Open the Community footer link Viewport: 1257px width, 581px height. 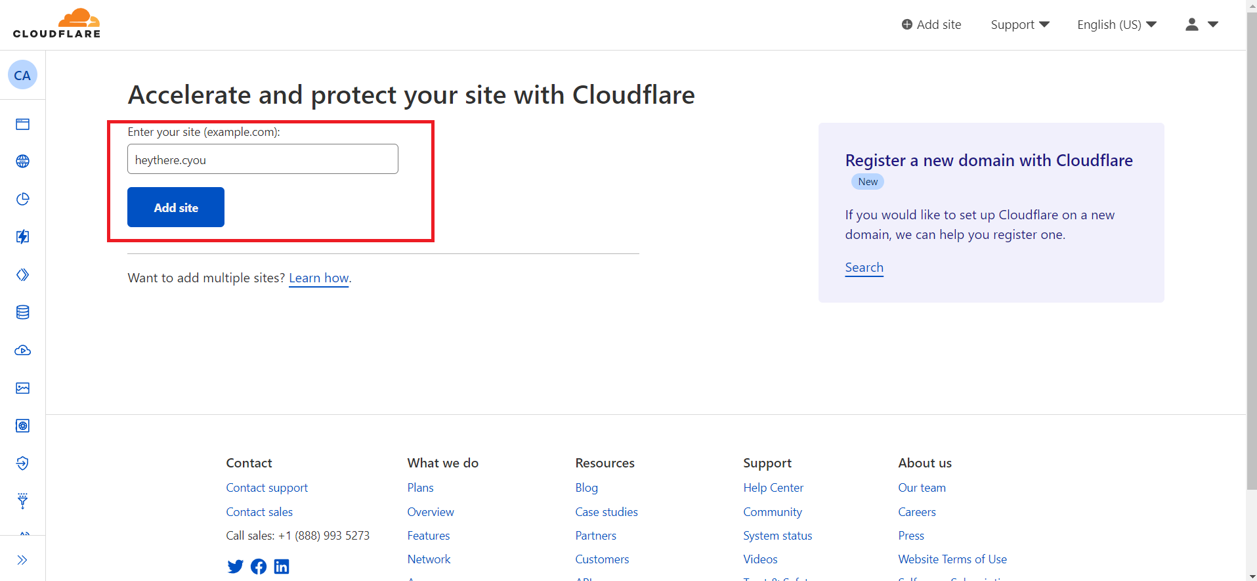(773, 512)
